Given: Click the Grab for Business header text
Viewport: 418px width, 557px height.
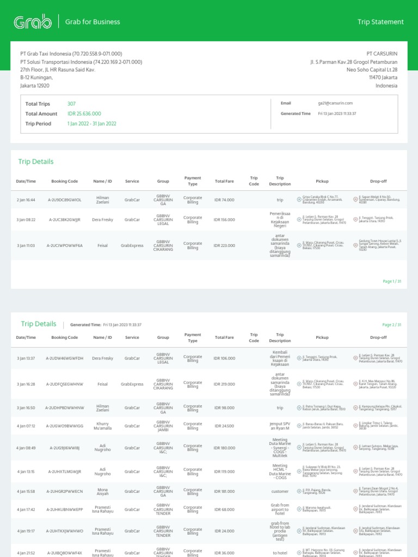Looking at the screenshot, I should (93, 22).
